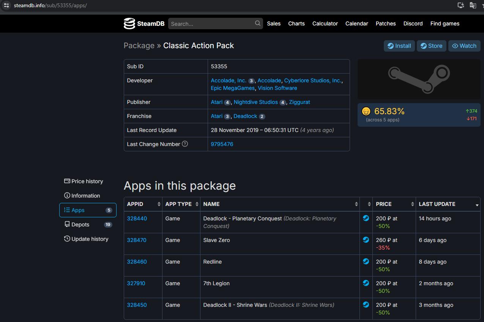Click the Store button
Image resolution: width=484 pixels, height=322 pixels.
pos(431,46)
